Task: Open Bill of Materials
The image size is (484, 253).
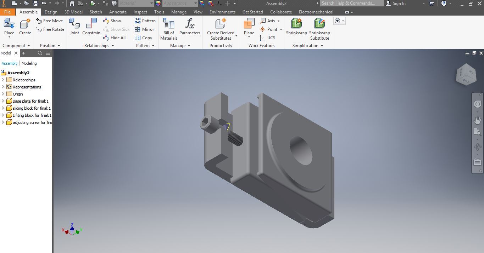Action: pos(169,29)
